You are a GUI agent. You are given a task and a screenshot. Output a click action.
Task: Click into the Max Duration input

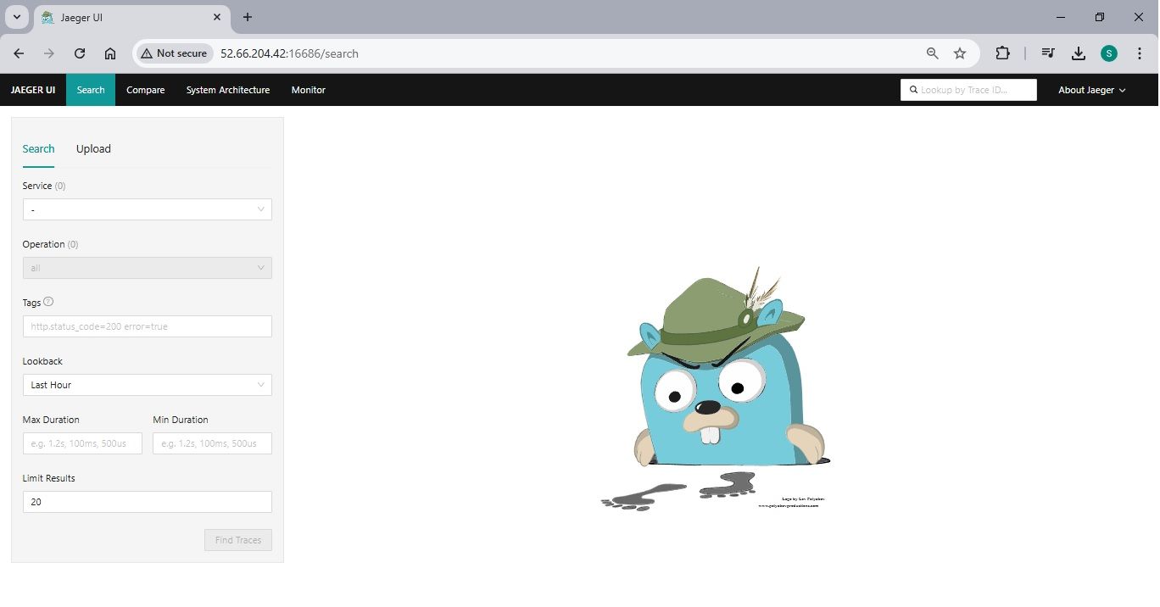[82, 443]
